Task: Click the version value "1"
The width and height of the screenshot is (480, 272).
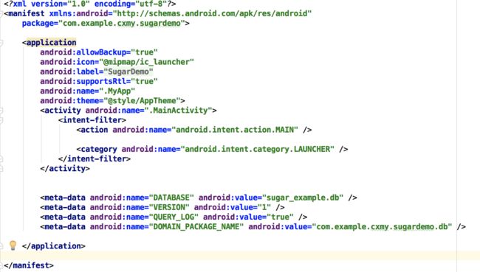Action: point(265,208)
